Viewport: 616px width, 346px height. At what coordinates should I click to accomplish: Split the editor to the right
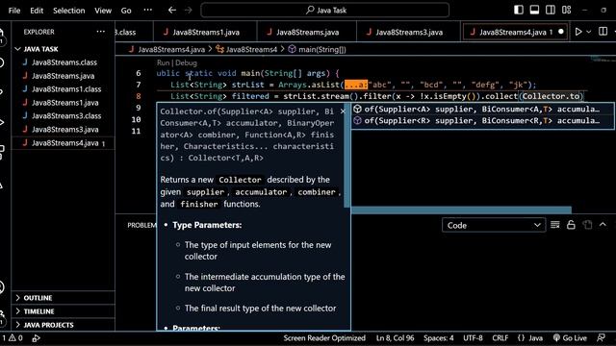[603, 32]
